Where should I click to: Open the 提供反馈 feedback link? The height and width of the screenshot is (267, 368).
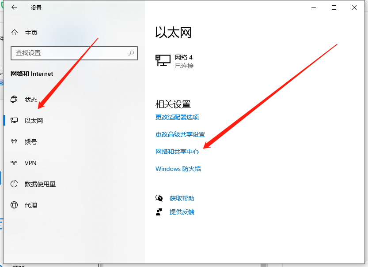click(182, 212)
